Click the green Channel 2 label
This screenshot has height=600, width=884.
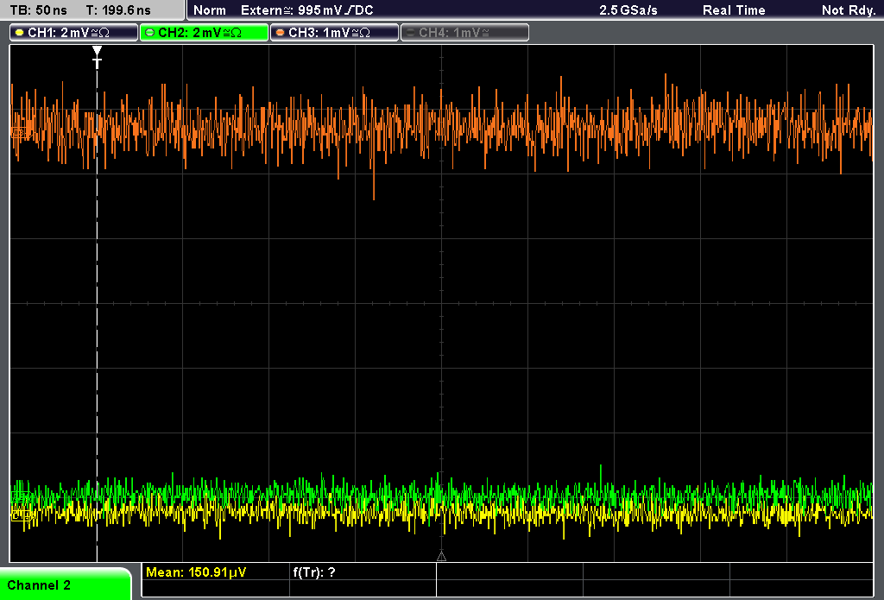pos(65,584)
